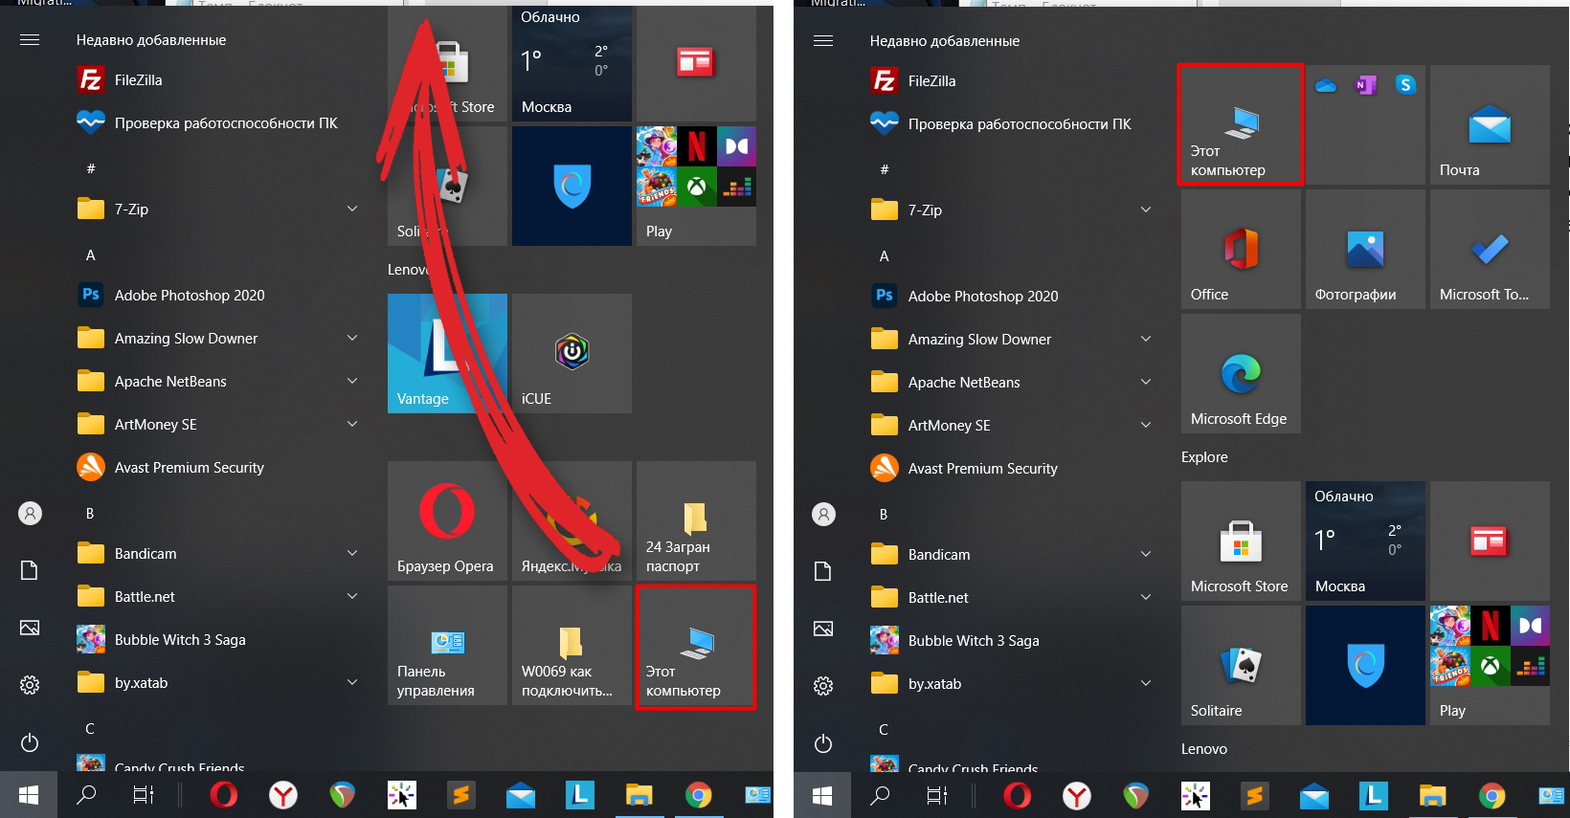Screen dimensions: 1570x818
Task: Open the Почта mail tile
Action: point(1490,124)
